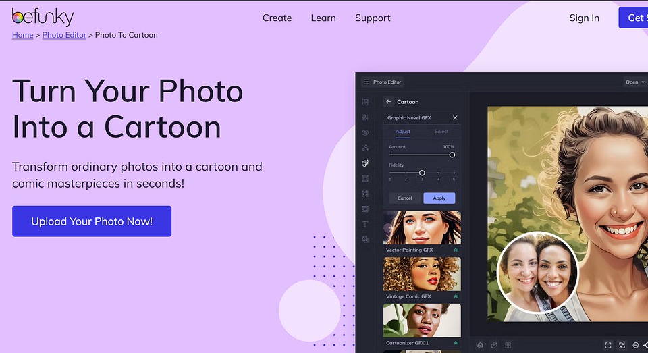Click the Turn Your Photo Into a Cartoon heading
This screenshot has width=648, height=353.
[x=128, y=109]
